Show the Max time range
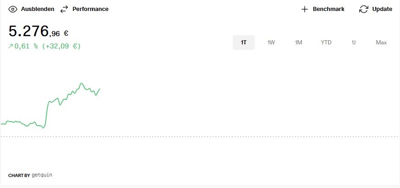This screenshot has width=400, height=188. tap(381, 43)
